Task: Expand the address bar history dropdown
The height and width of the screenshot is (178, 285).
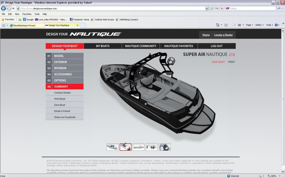Action: click(x=207, y=8)
